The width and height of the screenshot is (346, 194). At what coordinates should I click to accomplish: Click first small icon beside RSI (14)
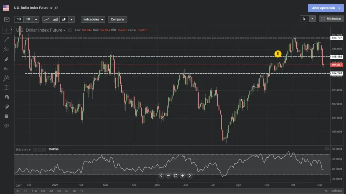pyautogui.click(x=35, y=150)
